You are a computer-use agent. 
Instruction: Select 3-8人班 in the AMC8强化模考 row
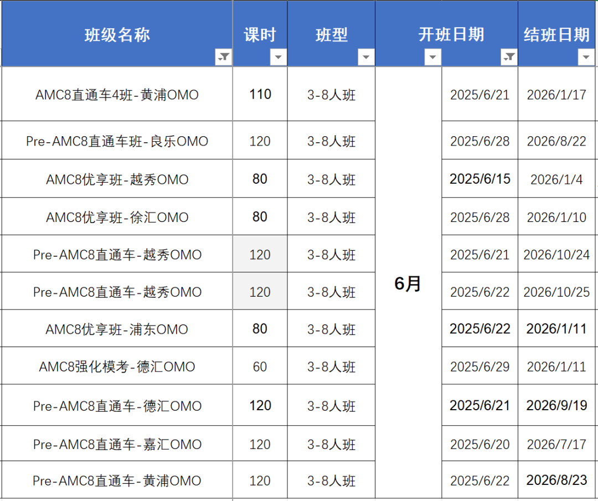(332, 366)
